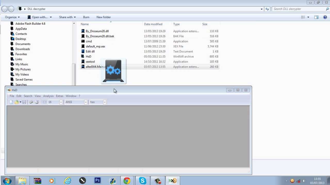Click the save disk icon in HxD
330x185 pixels.
24,102
